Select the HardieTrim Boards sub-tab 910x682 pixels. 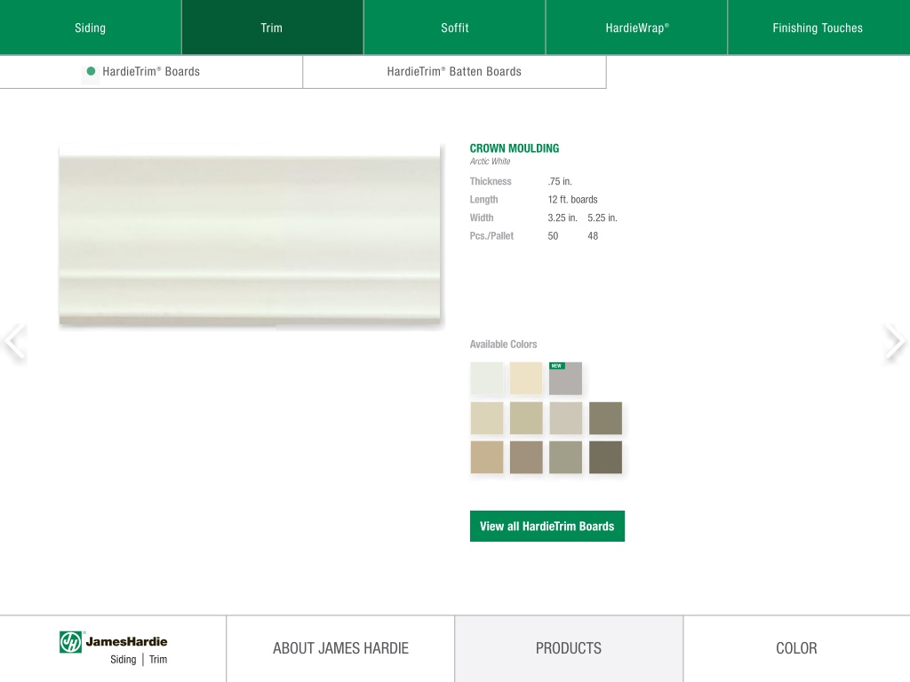click(151, 72)
